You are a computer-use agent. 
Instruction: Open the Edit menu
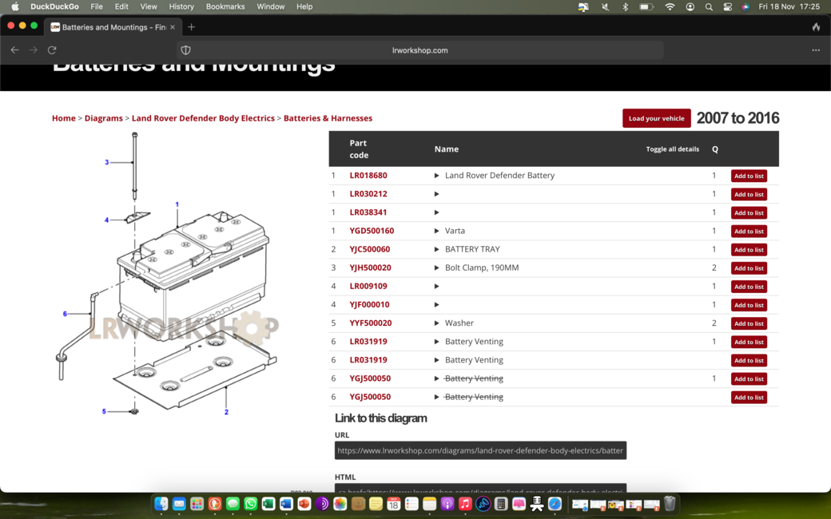pos(121,7)
